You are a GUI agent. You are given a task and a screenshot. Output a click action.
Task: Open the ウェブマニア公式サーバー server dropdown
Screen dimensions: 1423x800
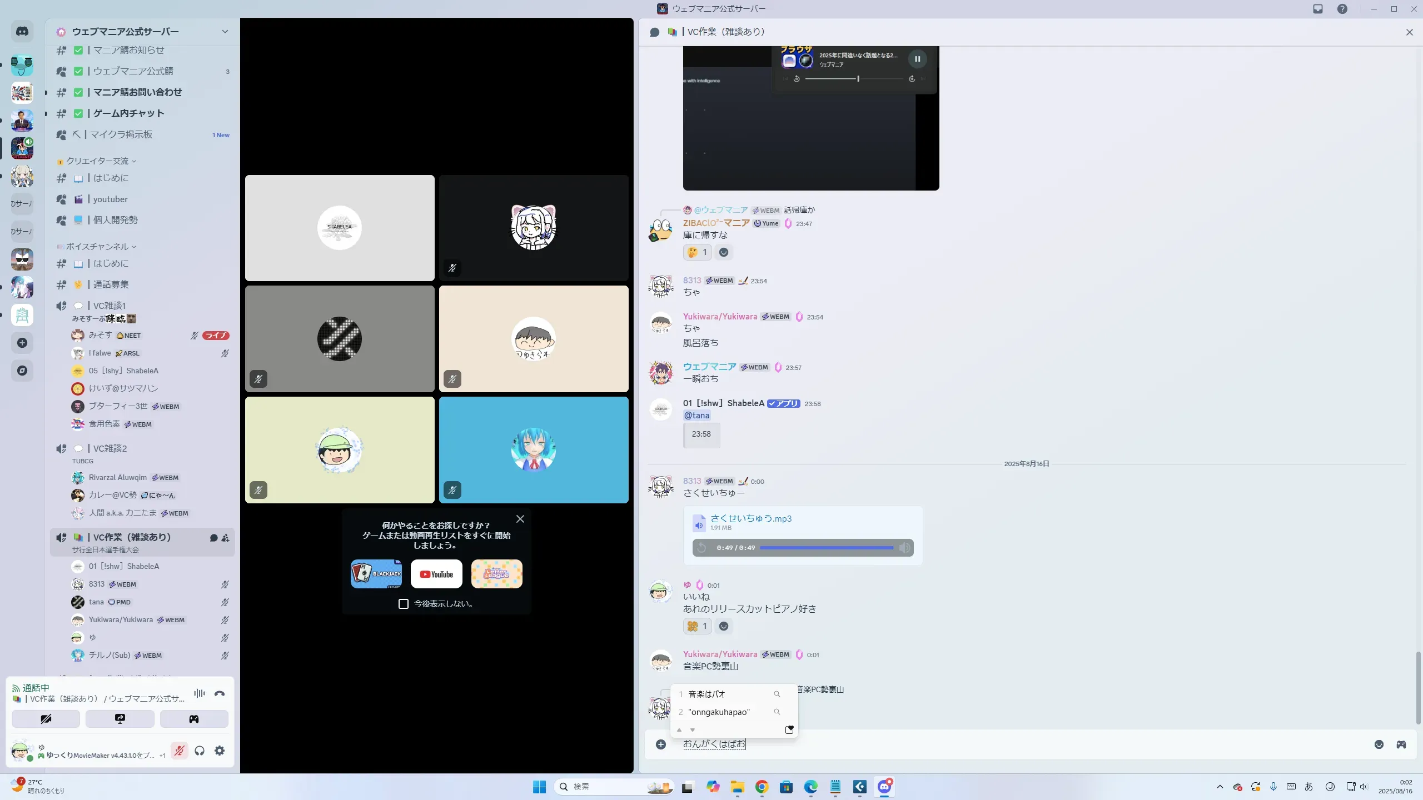(225, 32)
